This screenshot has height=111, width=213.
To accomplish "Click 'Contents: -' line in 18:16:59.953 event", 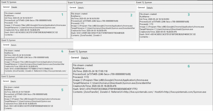I will [144, 37].
